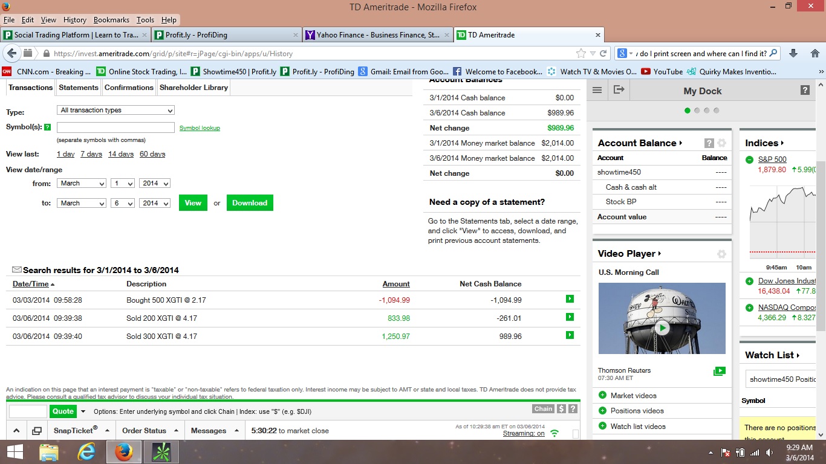
Task: Open the from-day dropdown
Action: (x=123, y=183)
